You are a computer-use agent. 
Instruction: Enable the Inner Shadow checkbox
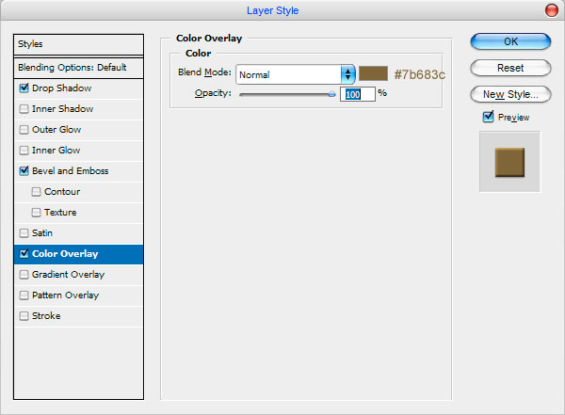coord(24,109)
